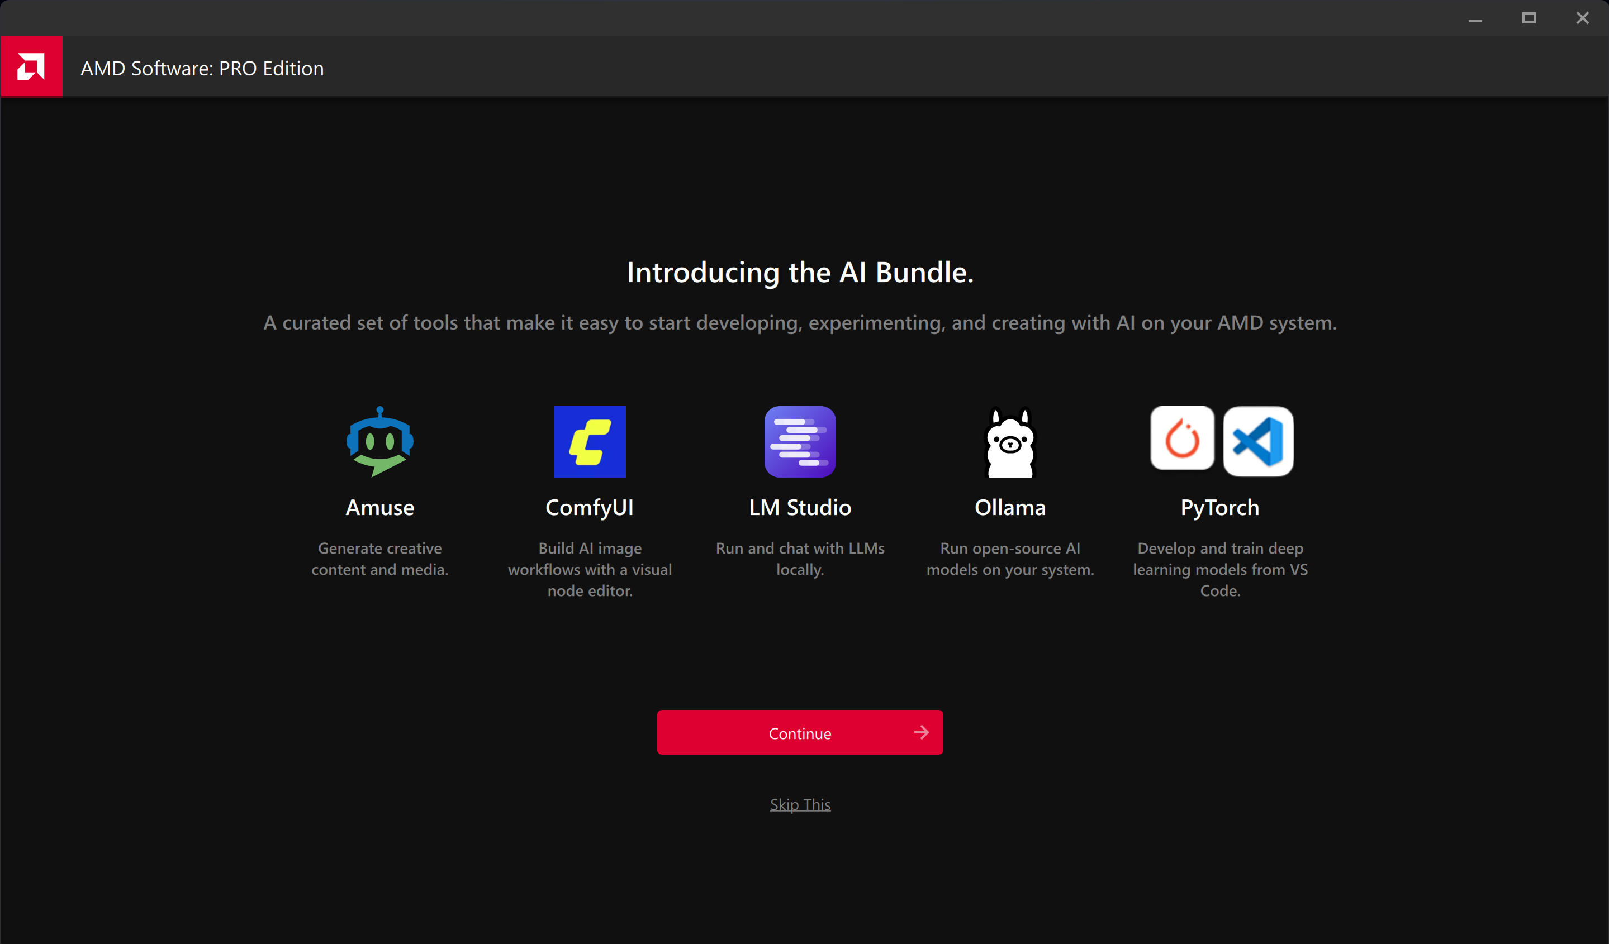Click the Ollama llama icon
1609x944 pixels.
tap(1009, 442)
